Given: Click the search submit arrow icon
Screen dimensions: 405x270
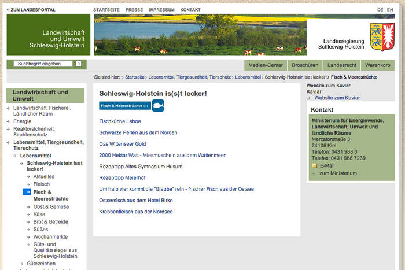Looking at the screenshot, I should pos(78,64).
